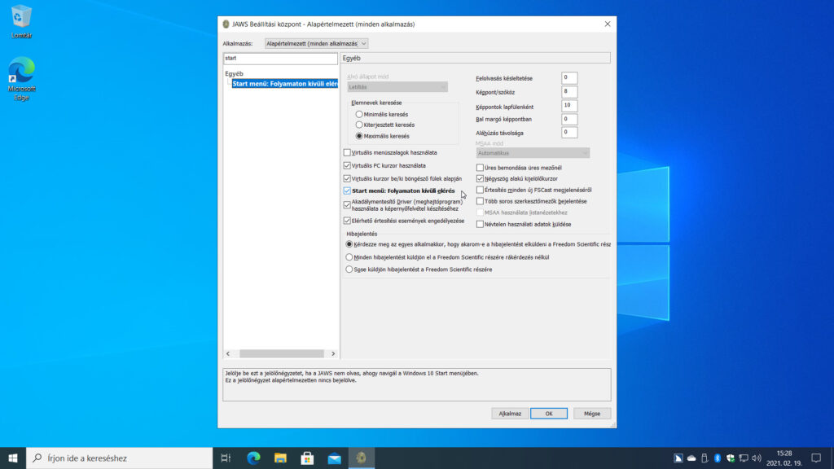
Task: Click the taskbar search box 'Írjon ide a kereséshez'
Action: tap(120, 458)
